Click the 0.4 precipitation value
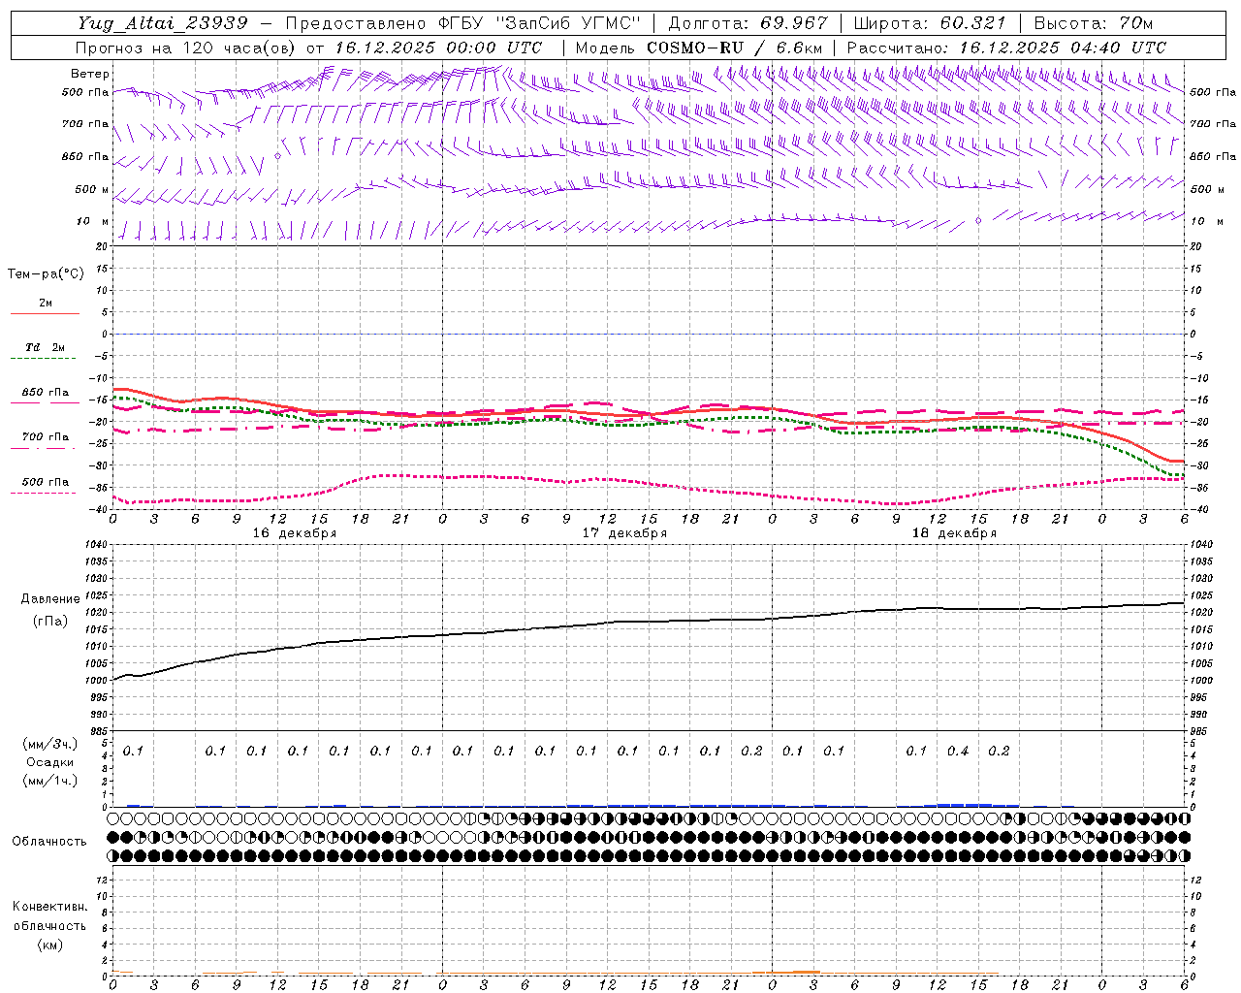The height and width of the screenshot is (993, 1241). (x=958, y=751)
